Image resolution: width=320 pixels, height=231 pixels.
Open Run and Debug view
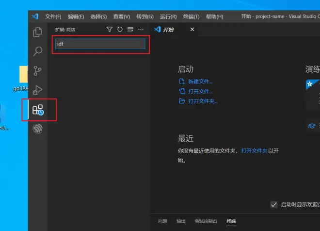click(37, 90)
